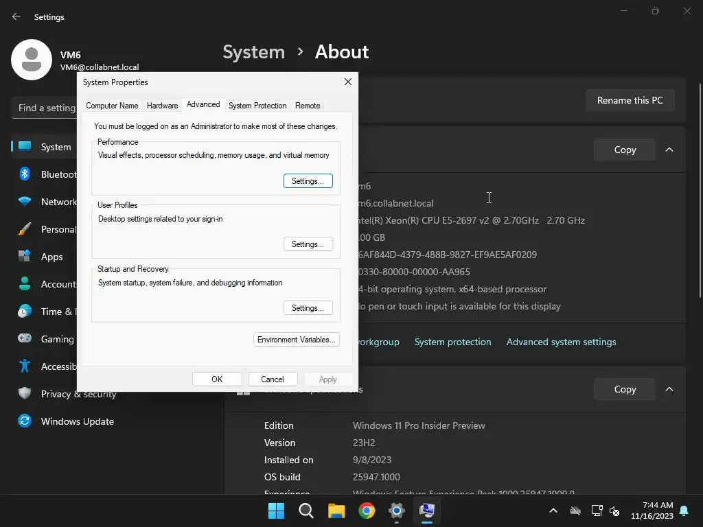Open notifications bell icon
The width and height of the screenshot is (703, 527).
click(684, 511)
